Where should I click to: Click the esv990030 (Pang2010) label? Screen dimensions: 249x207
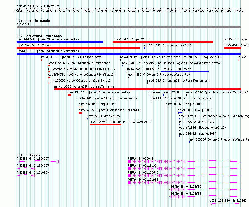point(195,110)
